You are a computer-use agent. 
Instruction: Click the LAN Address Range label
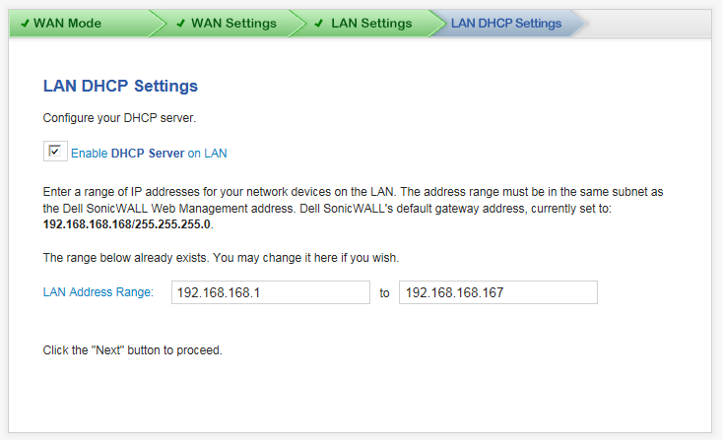(x=99, y=292)
